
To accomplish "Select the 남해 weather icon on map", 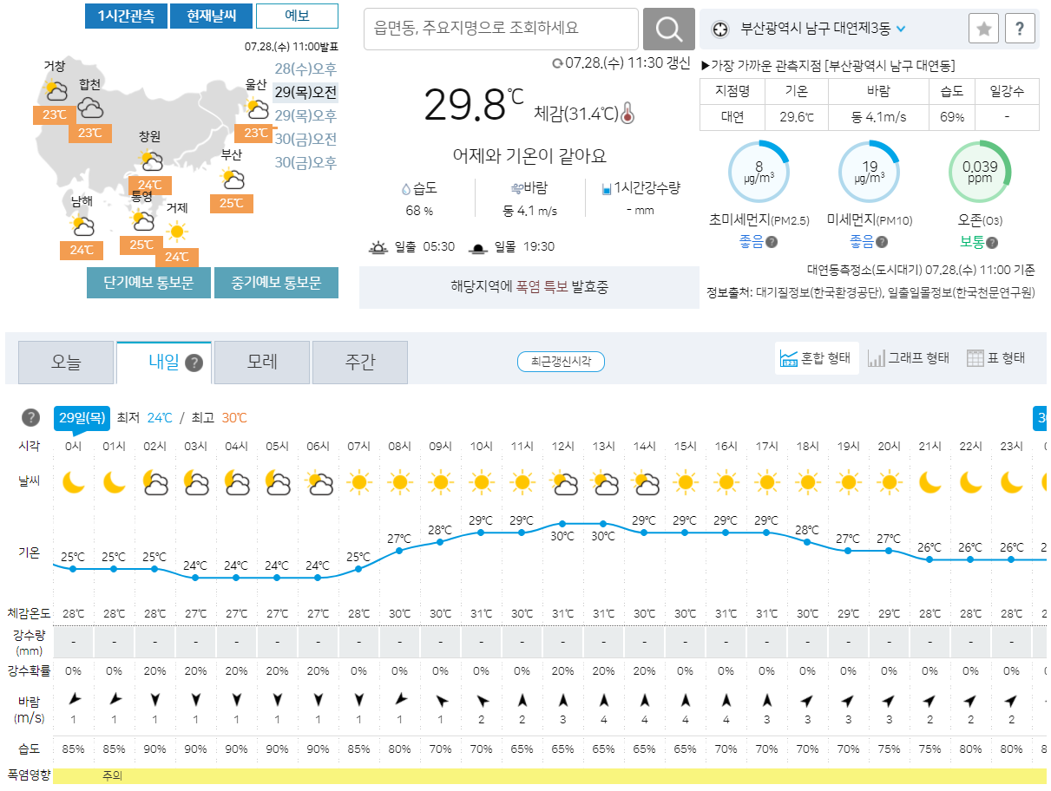I will [82, 226].
